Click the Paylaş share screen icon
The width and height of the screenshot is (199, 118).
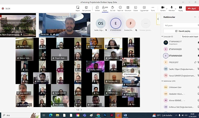[x=180, y=7]
